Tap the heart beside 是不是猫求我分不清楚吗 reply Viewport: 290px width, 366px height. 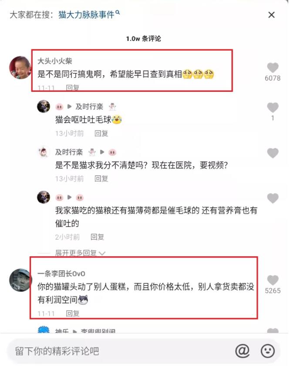click(273, 153)
